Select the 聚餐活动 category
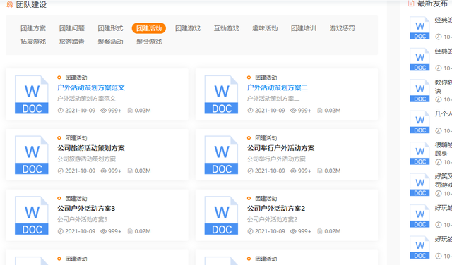Viewport: 452px width, 265px height. click(x=110, y=42)
